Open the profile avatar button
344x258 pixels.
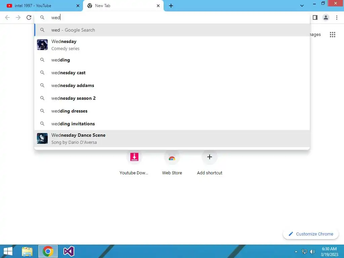[x=326, y=17]
